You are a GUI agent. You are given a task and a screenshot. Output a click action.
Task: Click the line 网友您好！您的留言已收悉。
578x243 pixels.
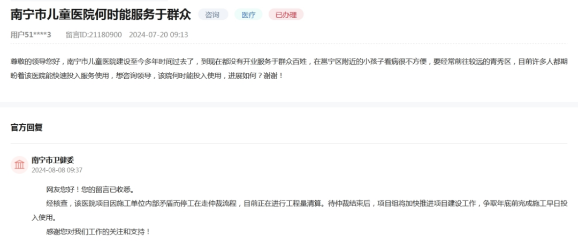90,190
